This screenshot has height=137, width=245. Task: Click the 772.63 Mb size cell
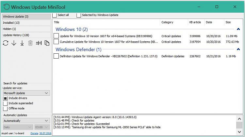click(x=232, y=42)
